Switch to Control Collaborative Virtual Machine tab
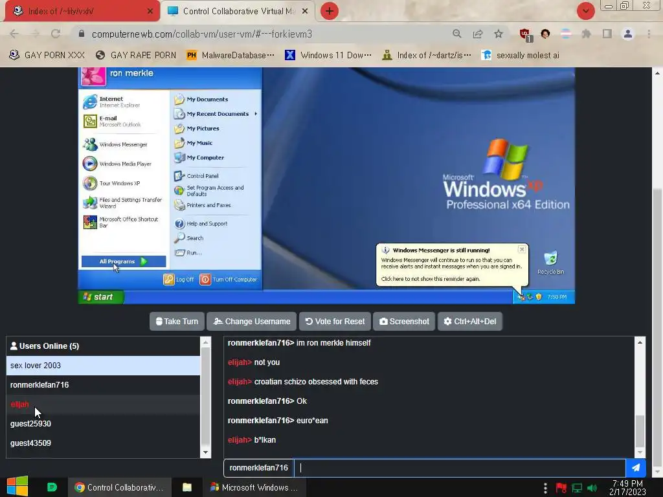663x497 pixels. coord(238,11)
